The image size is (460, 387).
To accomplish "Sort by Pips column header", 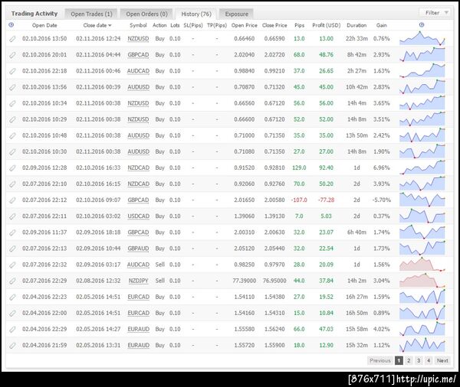I will pos(299,25).
